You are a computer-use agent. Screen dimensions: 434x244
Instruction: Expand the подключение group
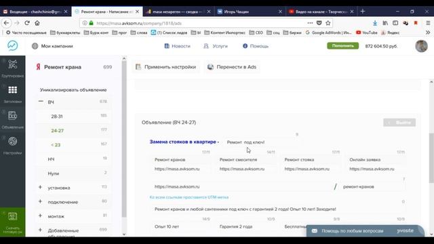pyautogui.click(x=41, y=201)
